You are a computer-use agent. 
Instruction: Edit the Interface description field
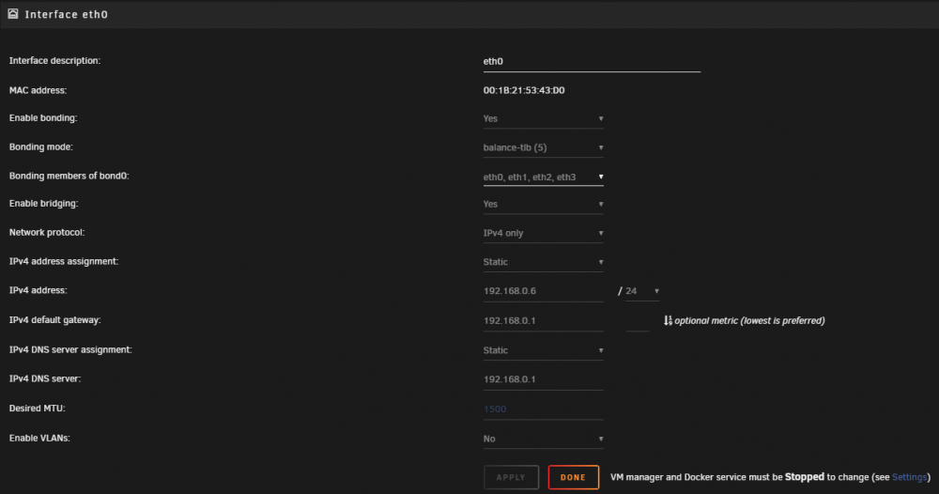point(592,62)
